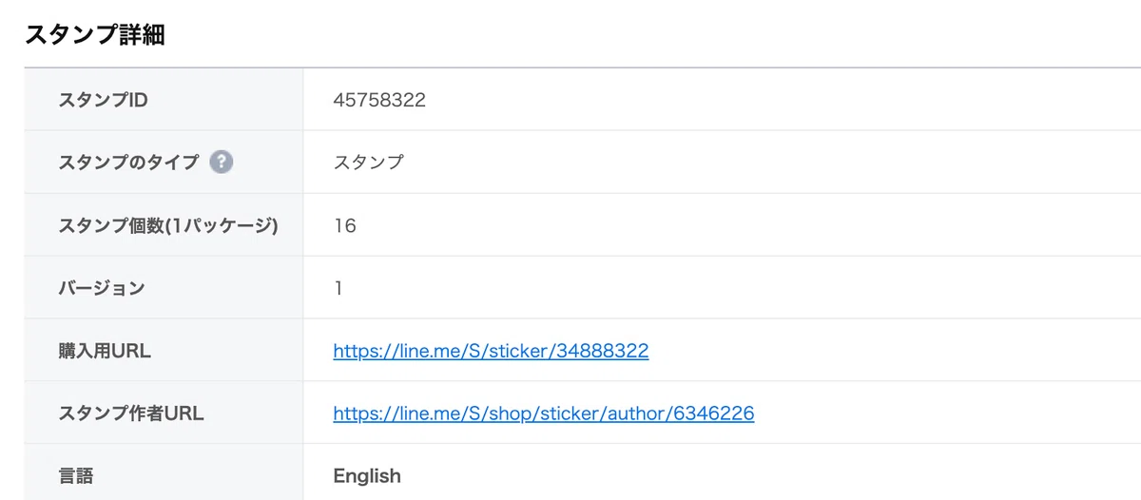Click the スタンプ作者URL row label

click(131, 413)
